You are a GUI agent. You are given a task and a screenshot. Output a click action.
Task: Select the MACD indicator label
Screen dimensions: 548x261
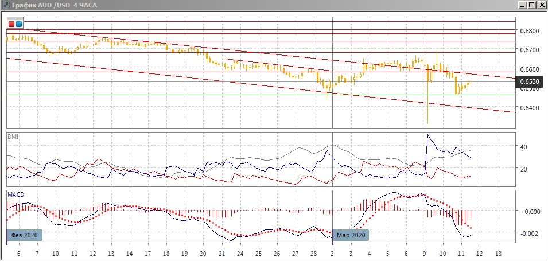tap(16, 195)
